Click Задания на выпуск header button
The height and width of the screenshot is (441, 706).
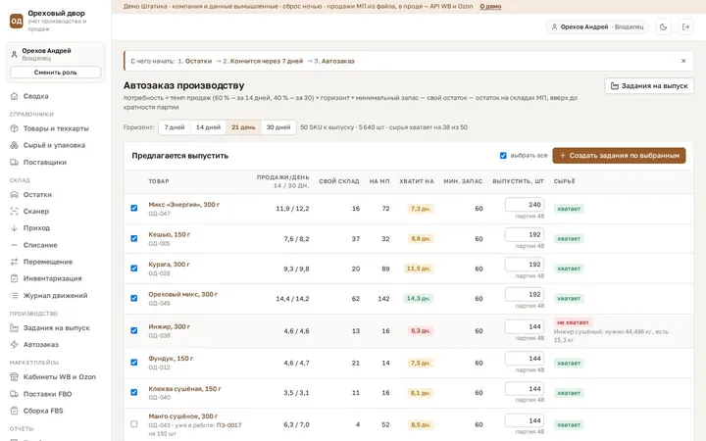click(x=649, y=86)
